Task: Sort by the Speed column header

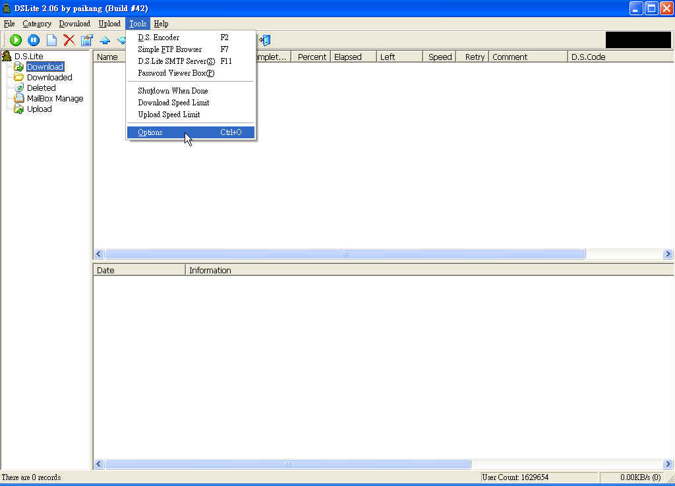Action: [440, 57]
